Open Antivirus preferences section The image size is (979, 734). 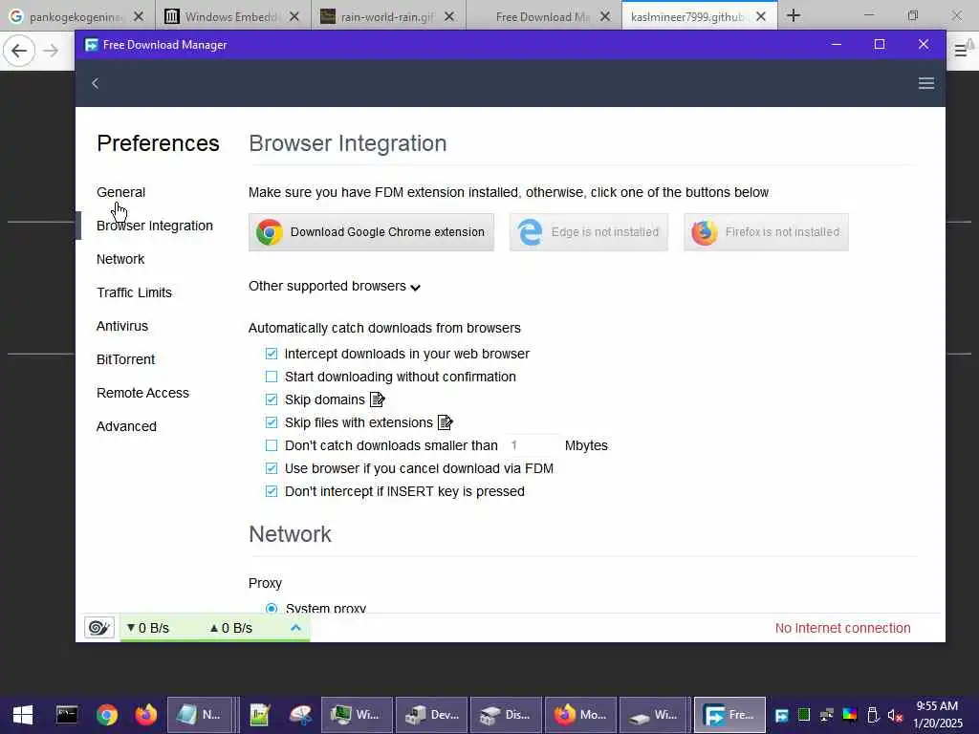click(122, 326)
